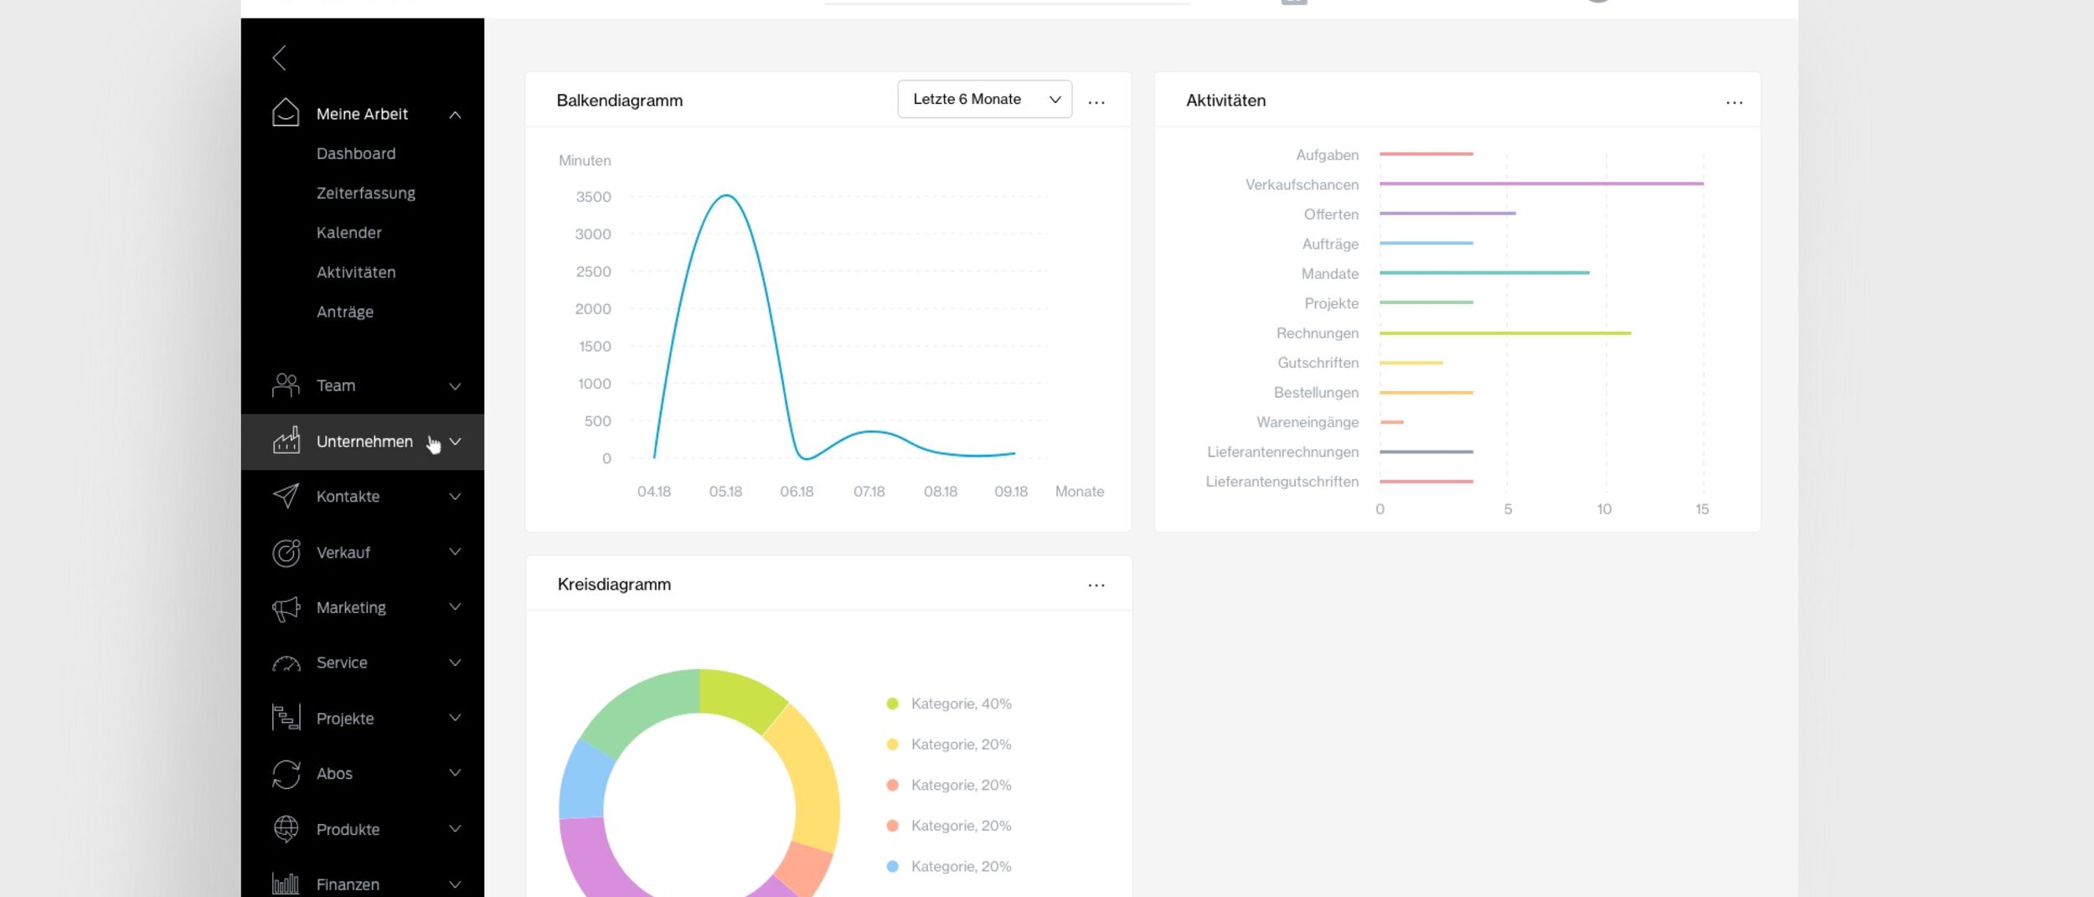Click the 05.18 month axis label
Viewport: 2094px width, 897px height.
pos(725,492)
